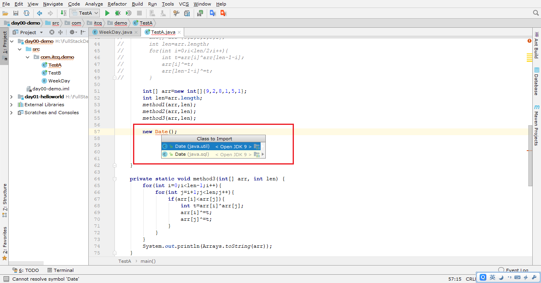Click the Save All disk icon

16,13
